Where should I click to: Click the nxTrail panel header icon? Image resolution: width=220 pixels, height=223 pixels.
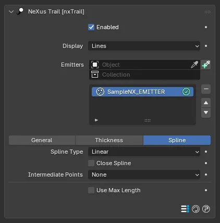click(20, 11)
